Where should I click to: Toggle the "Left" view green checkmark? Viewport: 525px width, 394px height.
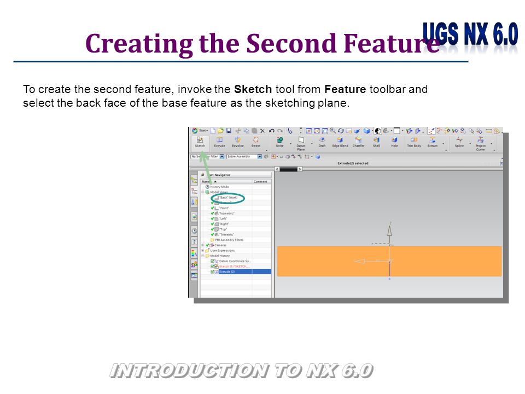[212, 219]
